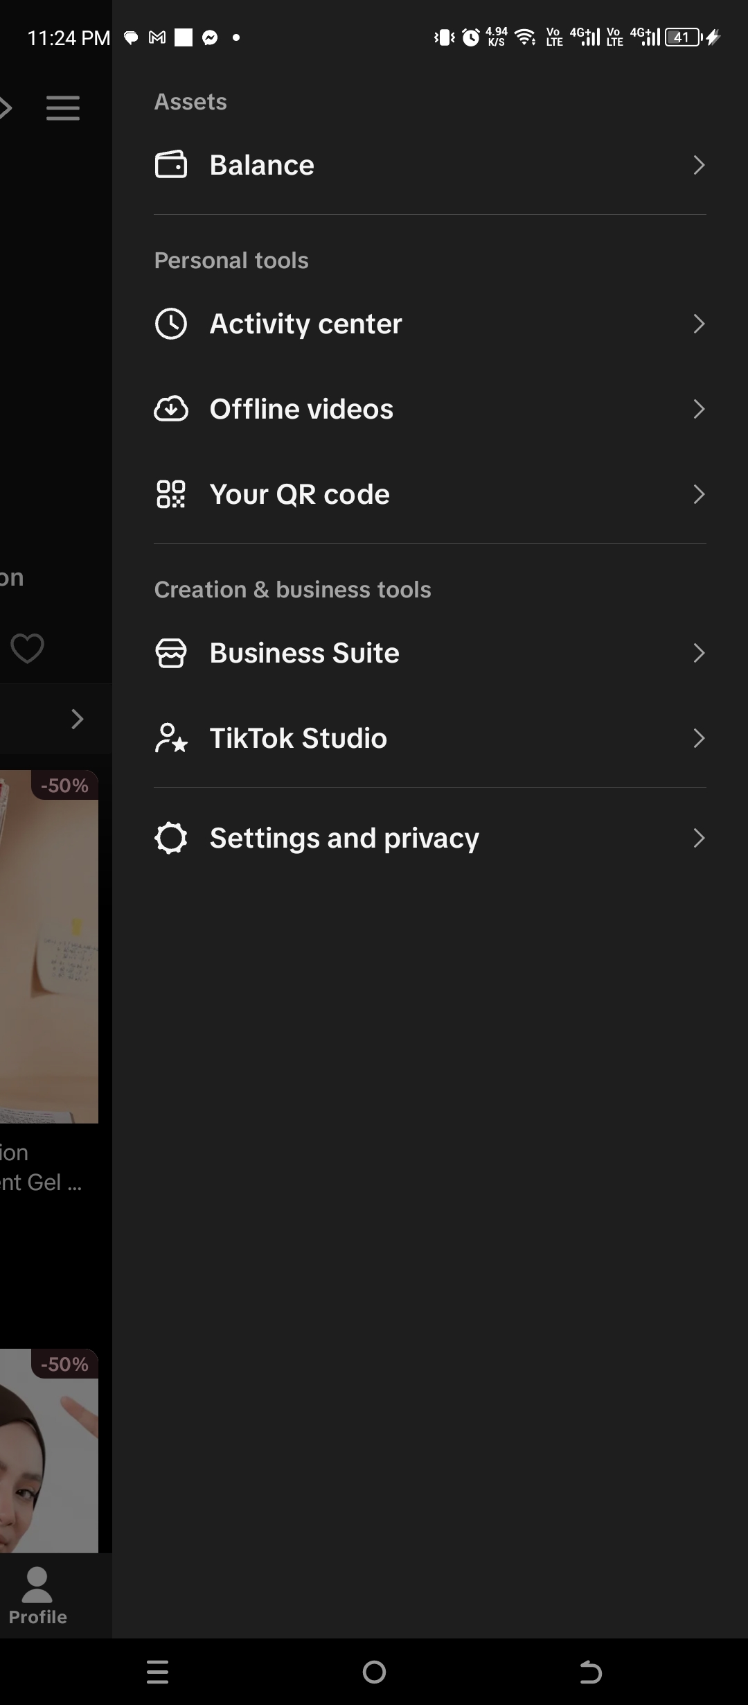Tap the Messenger notification icon in status bar
Image resolution: width=748 pixels, height=1705 pixels.
coord(210,38)
